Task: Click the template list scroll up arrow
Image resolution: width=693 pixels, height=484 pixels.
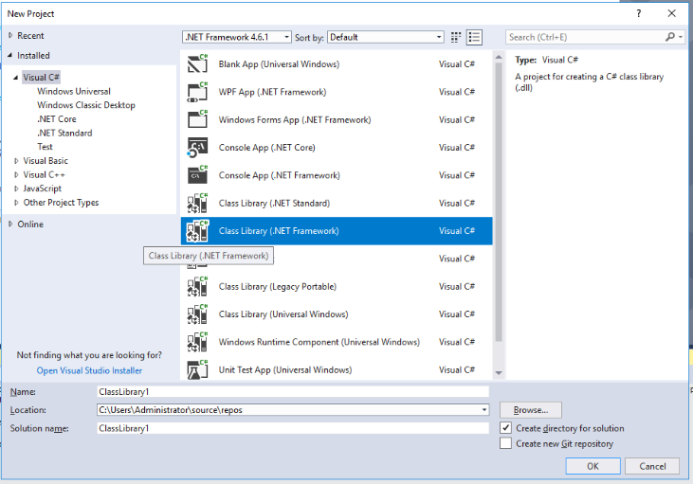Action: (499, 57)
